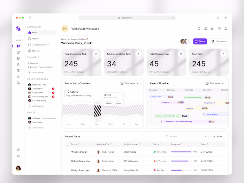Open Jerome Bell direct message
The width and height of the screenshot is (244, 183).
41,89
